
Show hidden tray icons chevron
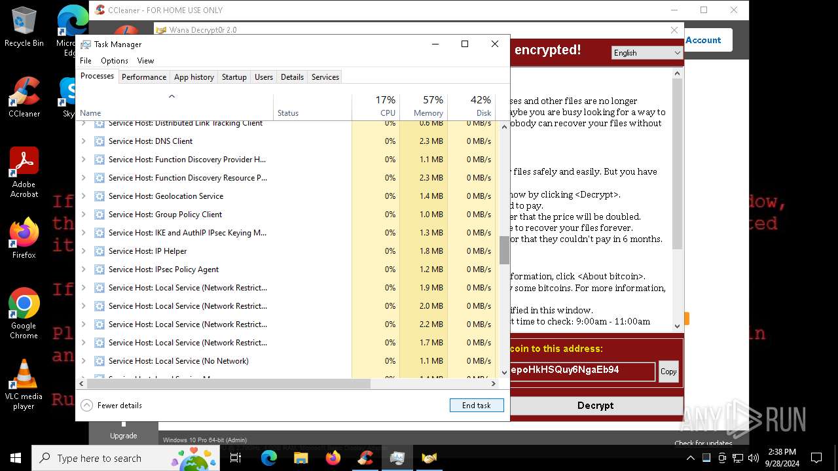692,458
